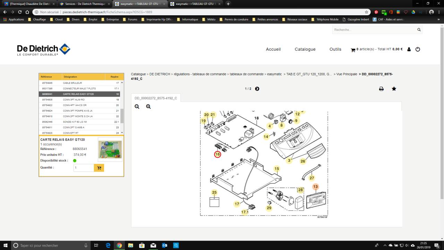Select the CABLE BRULEUR row
Image resolution: width=444 pixels, height=250 pixels.
[79, 83]
